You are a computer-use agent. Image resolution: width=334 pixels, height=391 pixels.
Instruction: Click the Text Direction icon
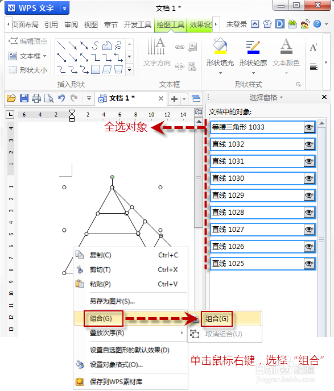point(157,46)
